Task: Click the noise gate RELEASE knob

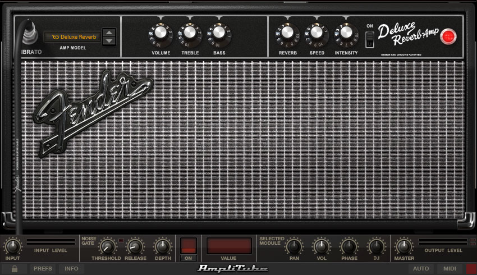Action: tap(135, 247)
